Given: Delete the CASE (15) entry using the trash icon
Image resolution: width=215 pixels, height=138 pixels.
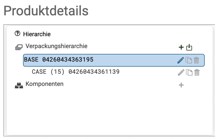Looking at the screenshot, I should tap(197, 72).
